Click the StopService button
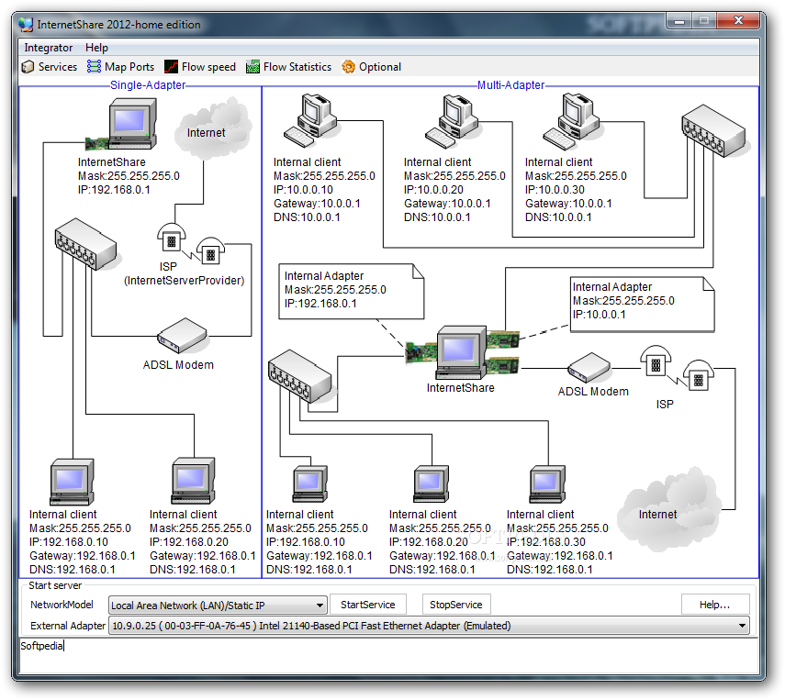Viewport: 785px width, 700px height. [456, 605]
